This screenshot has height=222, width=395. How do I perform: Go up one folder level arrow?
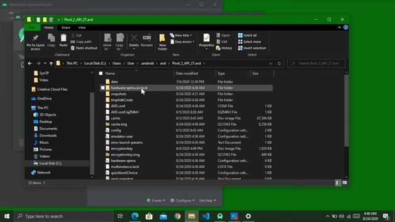pos(51,64)
